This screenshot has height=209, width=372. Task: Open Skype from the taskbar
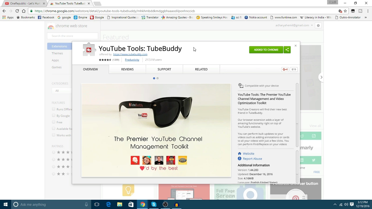click(154, 204)
